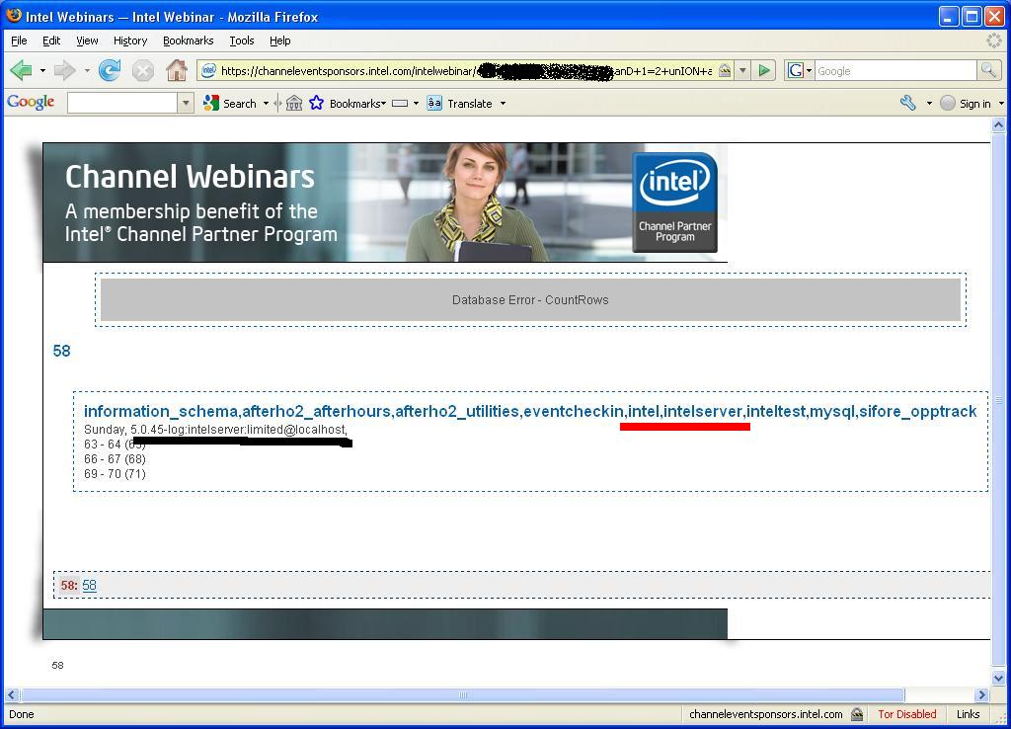
Task: Click the large blue 58 heading
Action: pos(61,351)
